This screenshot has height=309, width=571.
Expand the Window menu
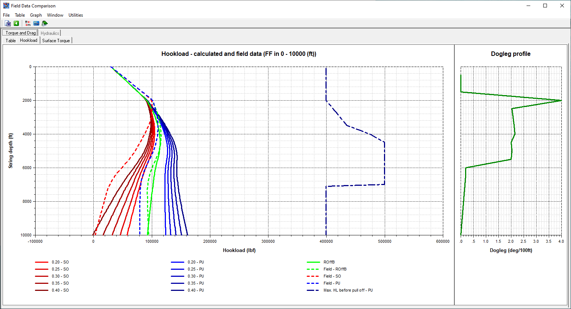tap(55, 15)
